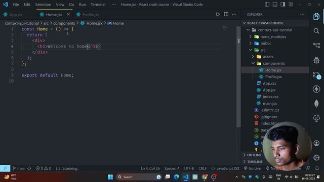Open the Edit menu
This screenshot has width=324, height=182.
[x=27, y=5]
